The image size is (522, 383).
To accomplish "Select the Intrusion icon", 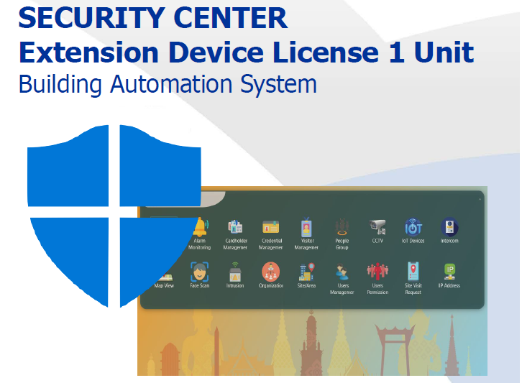I will point(235,272).
